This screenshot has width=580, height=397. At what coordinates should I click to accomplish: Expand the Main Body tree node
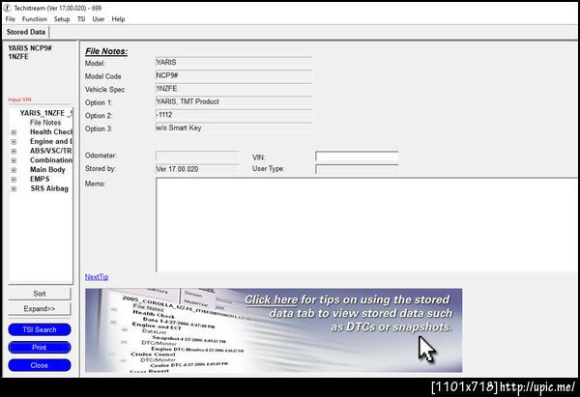point(14,170)
